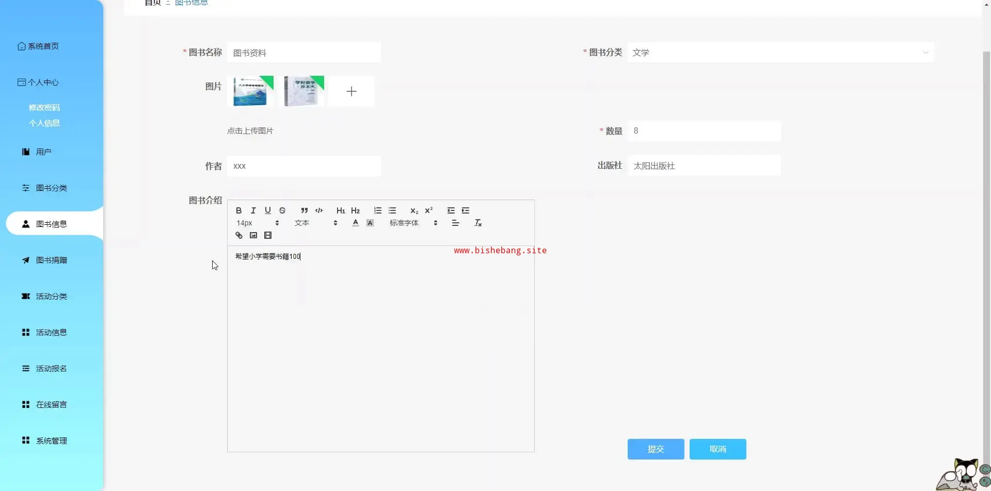Insert a code block in the editor

319,210
